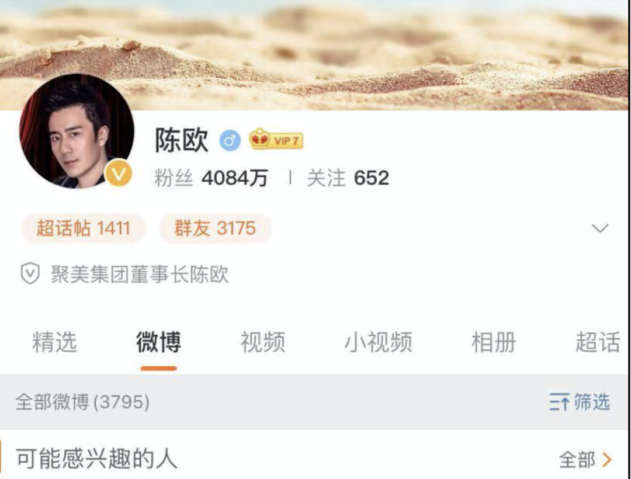Go to the 小视频 tab
The height and width of the screenshot is (479, 631).
point(378,342)
